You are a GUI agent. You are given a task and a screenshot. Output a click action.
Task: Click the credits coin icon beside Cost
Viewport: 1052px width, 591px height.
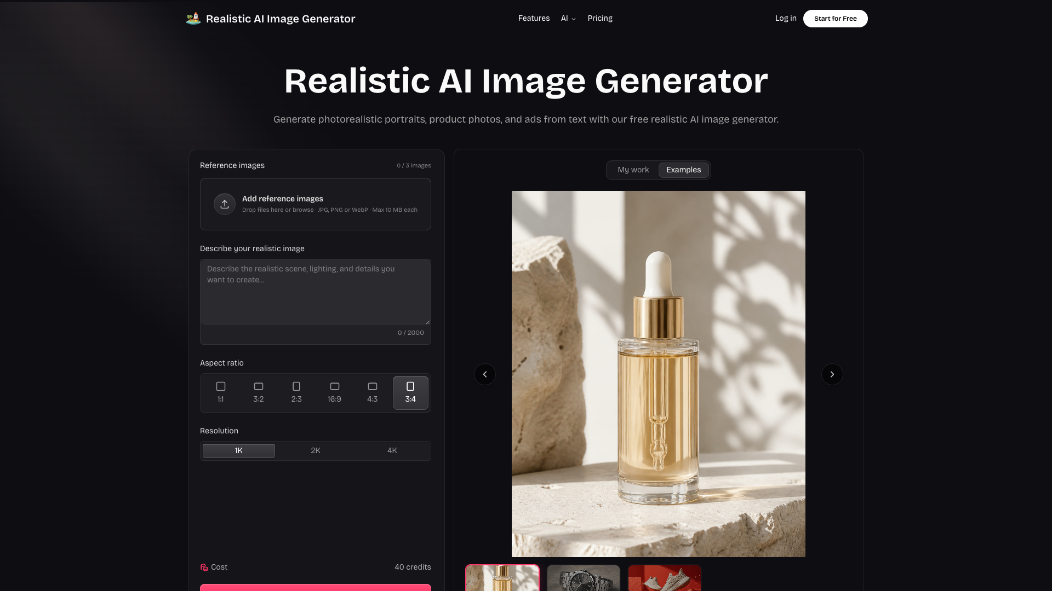tap(204, 567)
